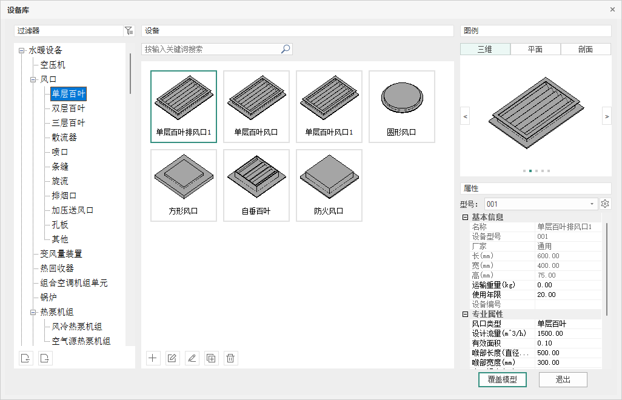
Task: Click the filter funnel icon
Action: pos(129,31)
